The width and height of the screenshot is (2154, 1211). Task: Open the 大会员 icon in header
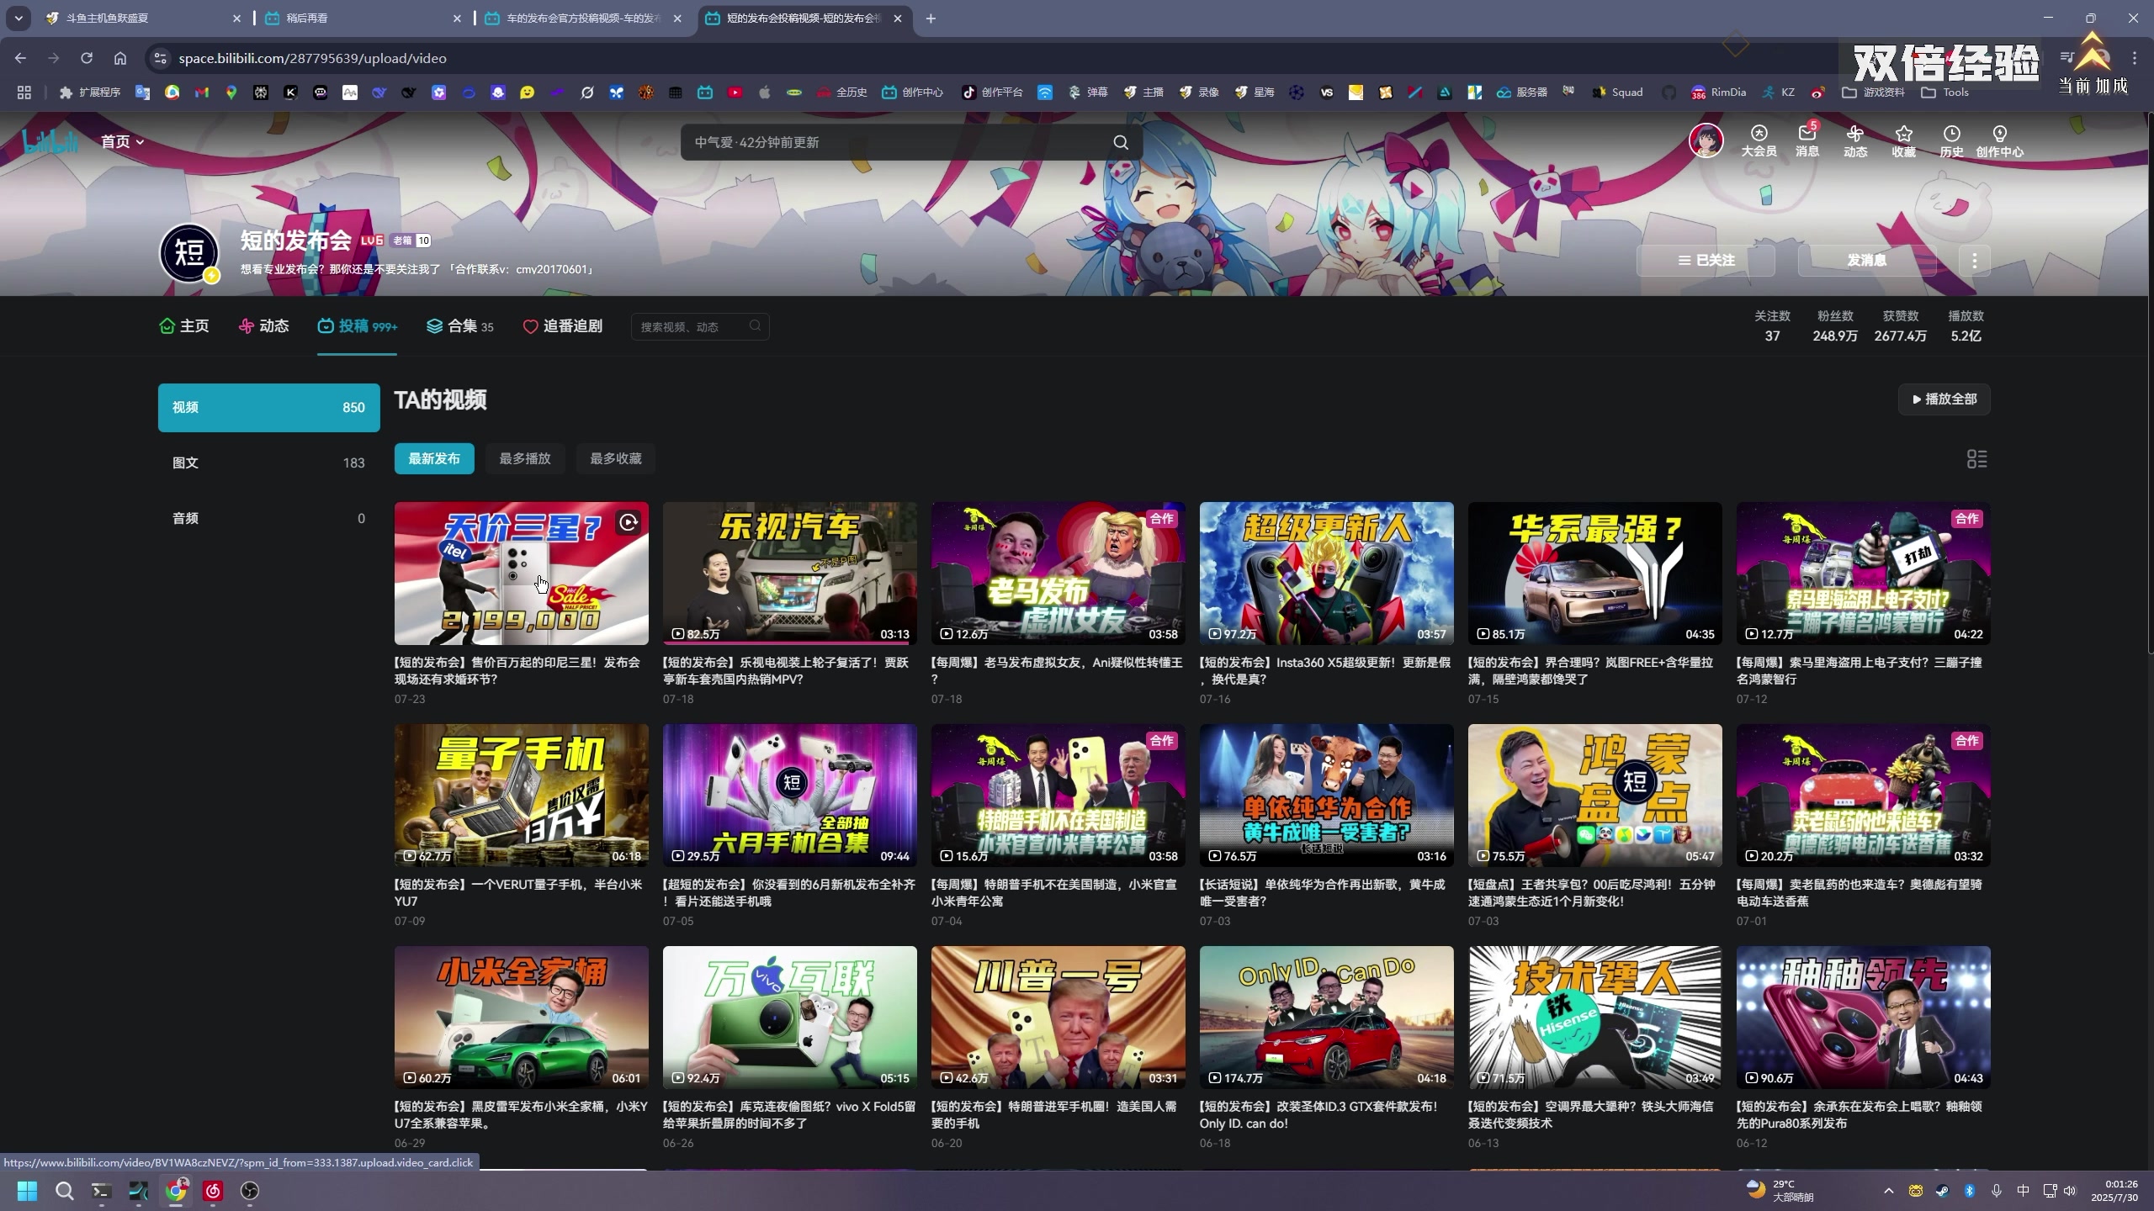[1759, 141]
